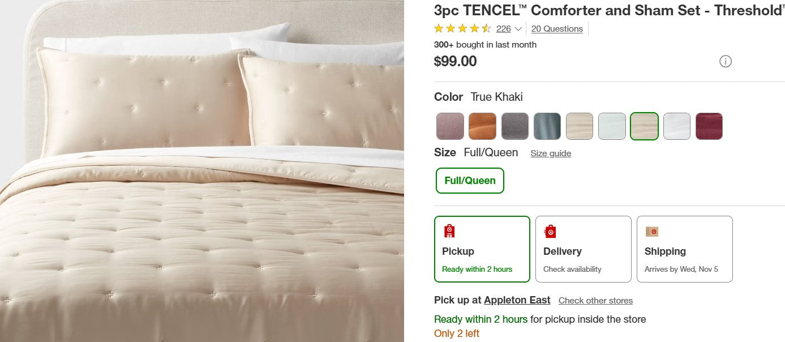Open the 20 Questions link
Viewport: 785px width, 342px height.
click(556, 28)
